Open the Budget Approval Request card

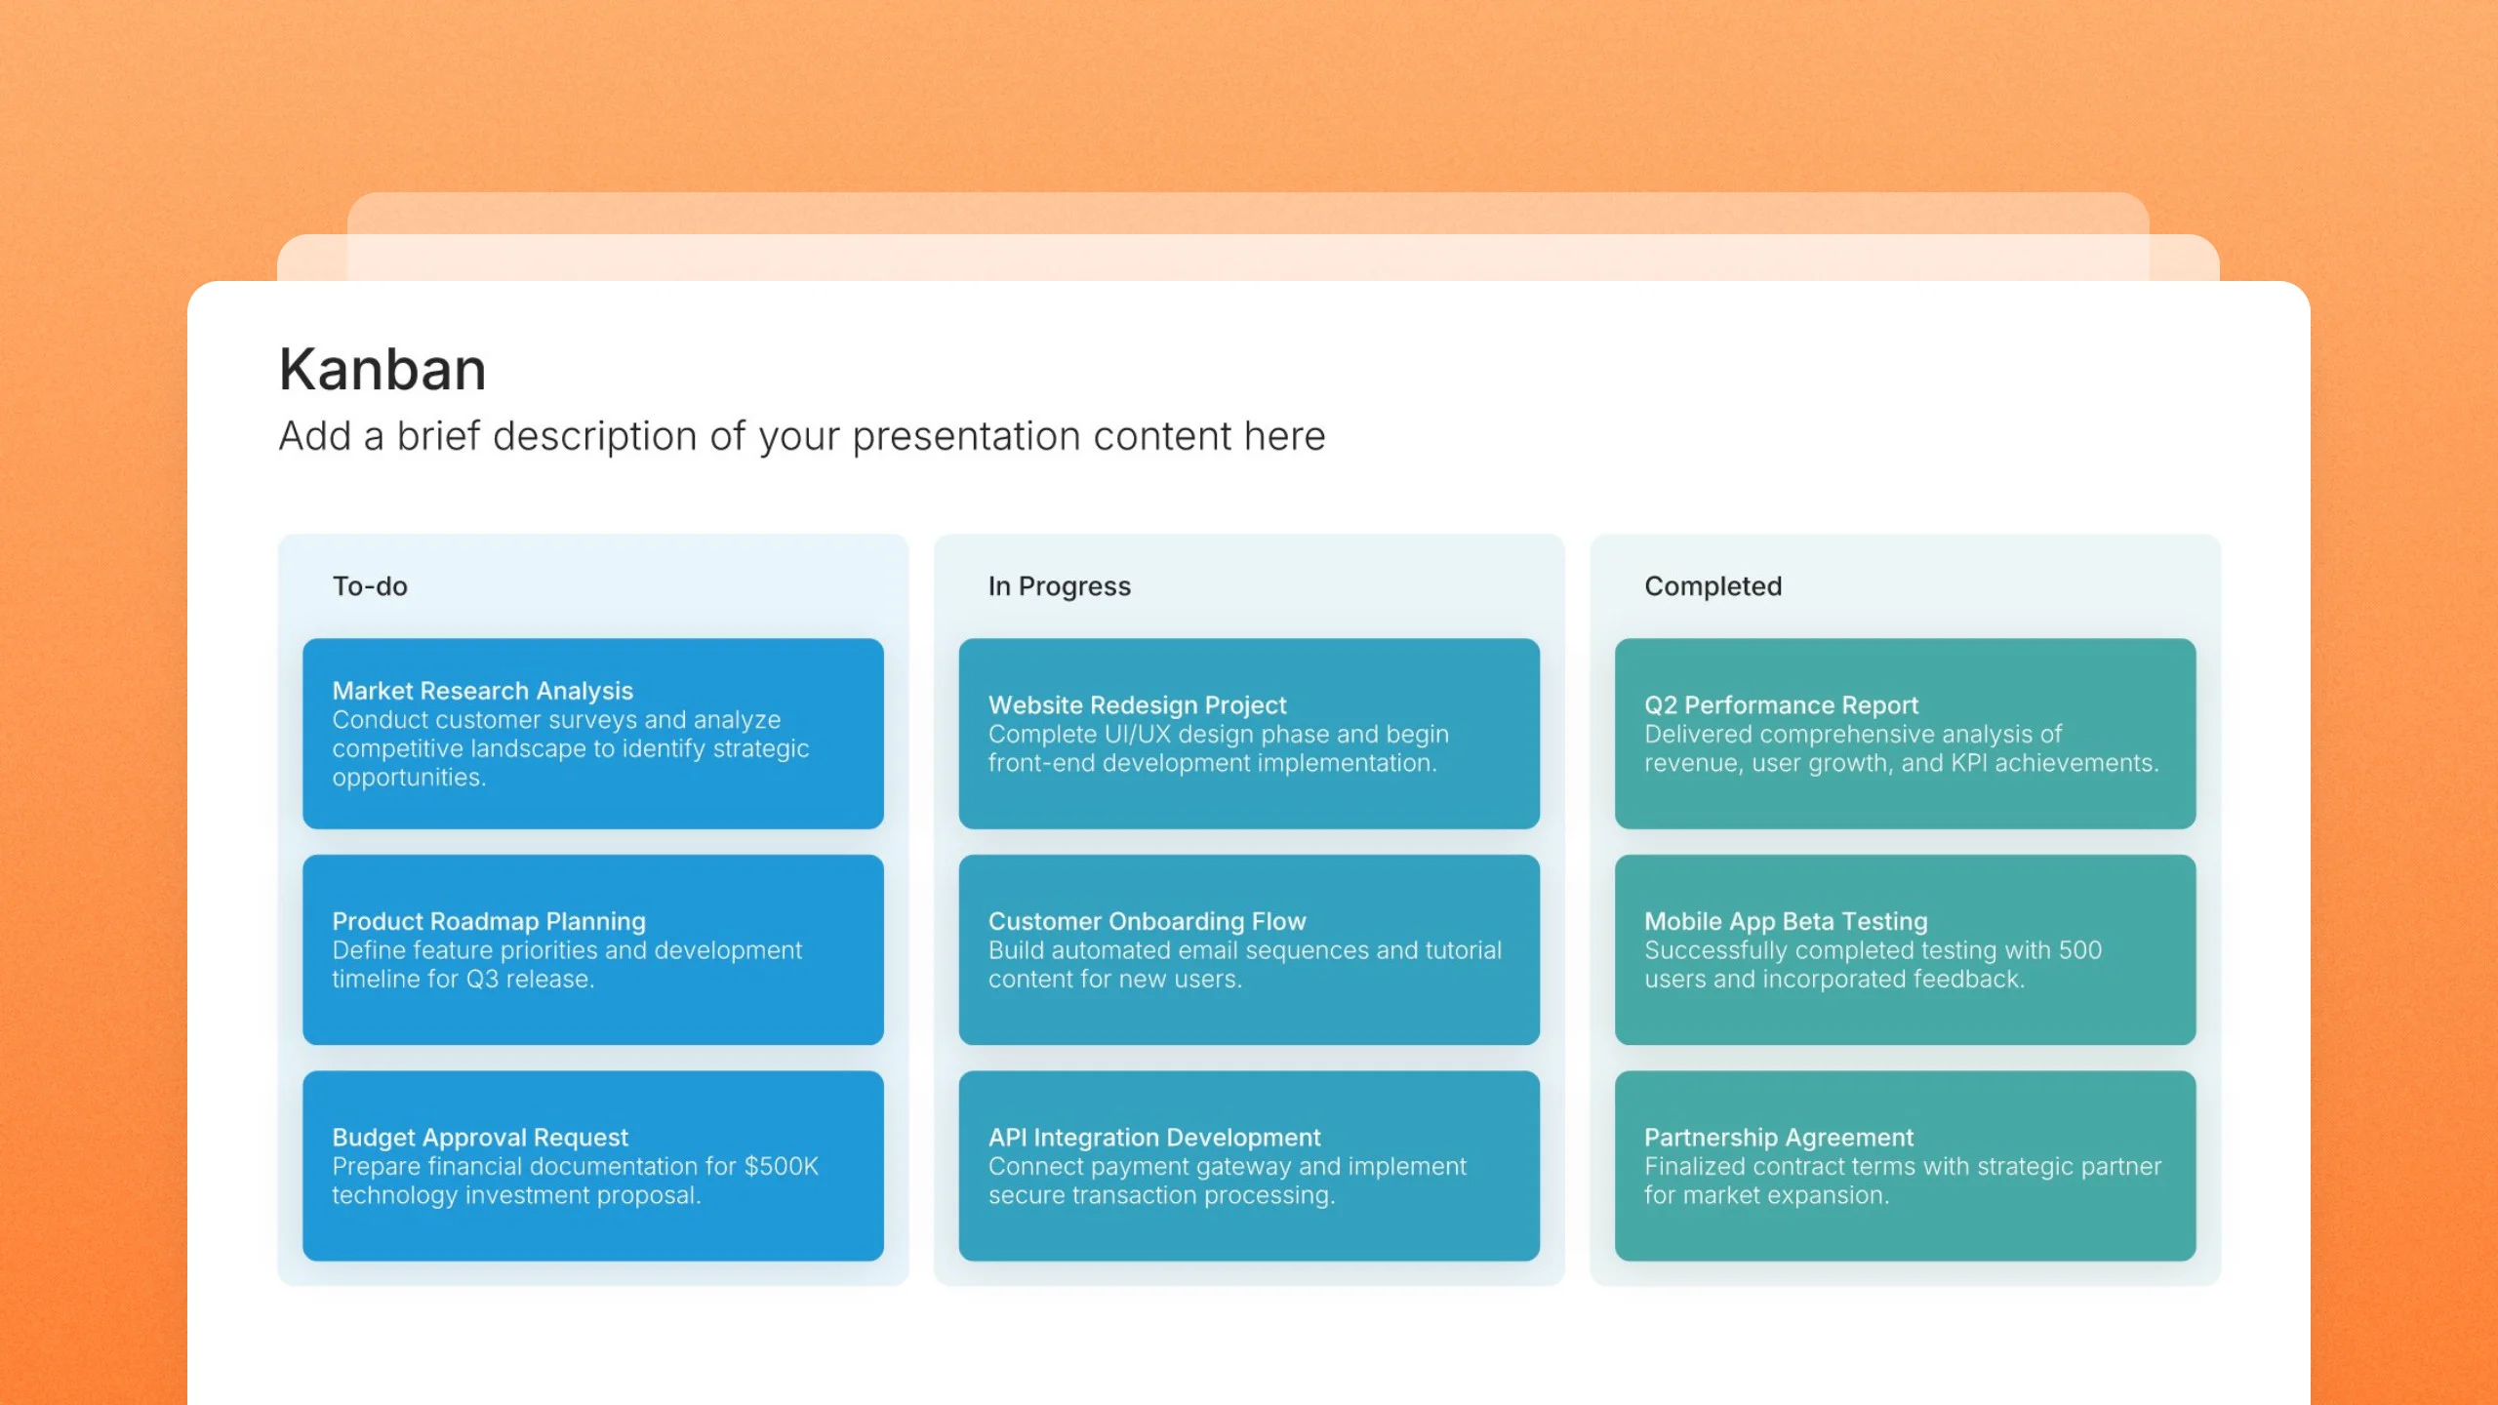(593, 1166)
